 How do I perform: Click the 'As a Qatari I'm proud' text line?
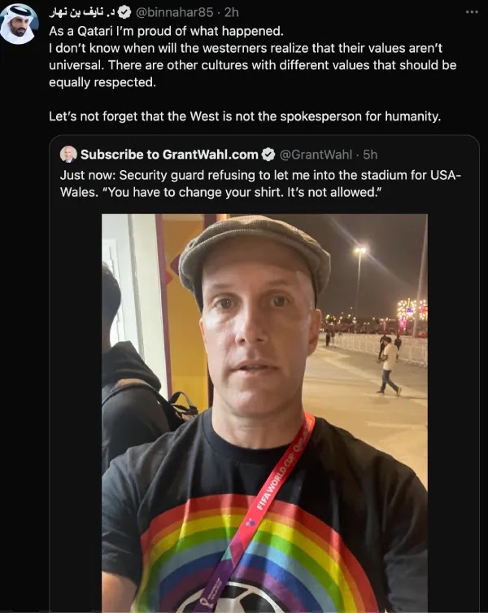click(166, 31)
